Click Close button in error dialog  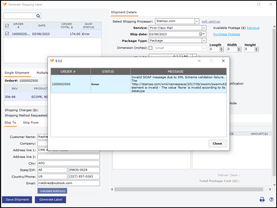click(217, 144)
